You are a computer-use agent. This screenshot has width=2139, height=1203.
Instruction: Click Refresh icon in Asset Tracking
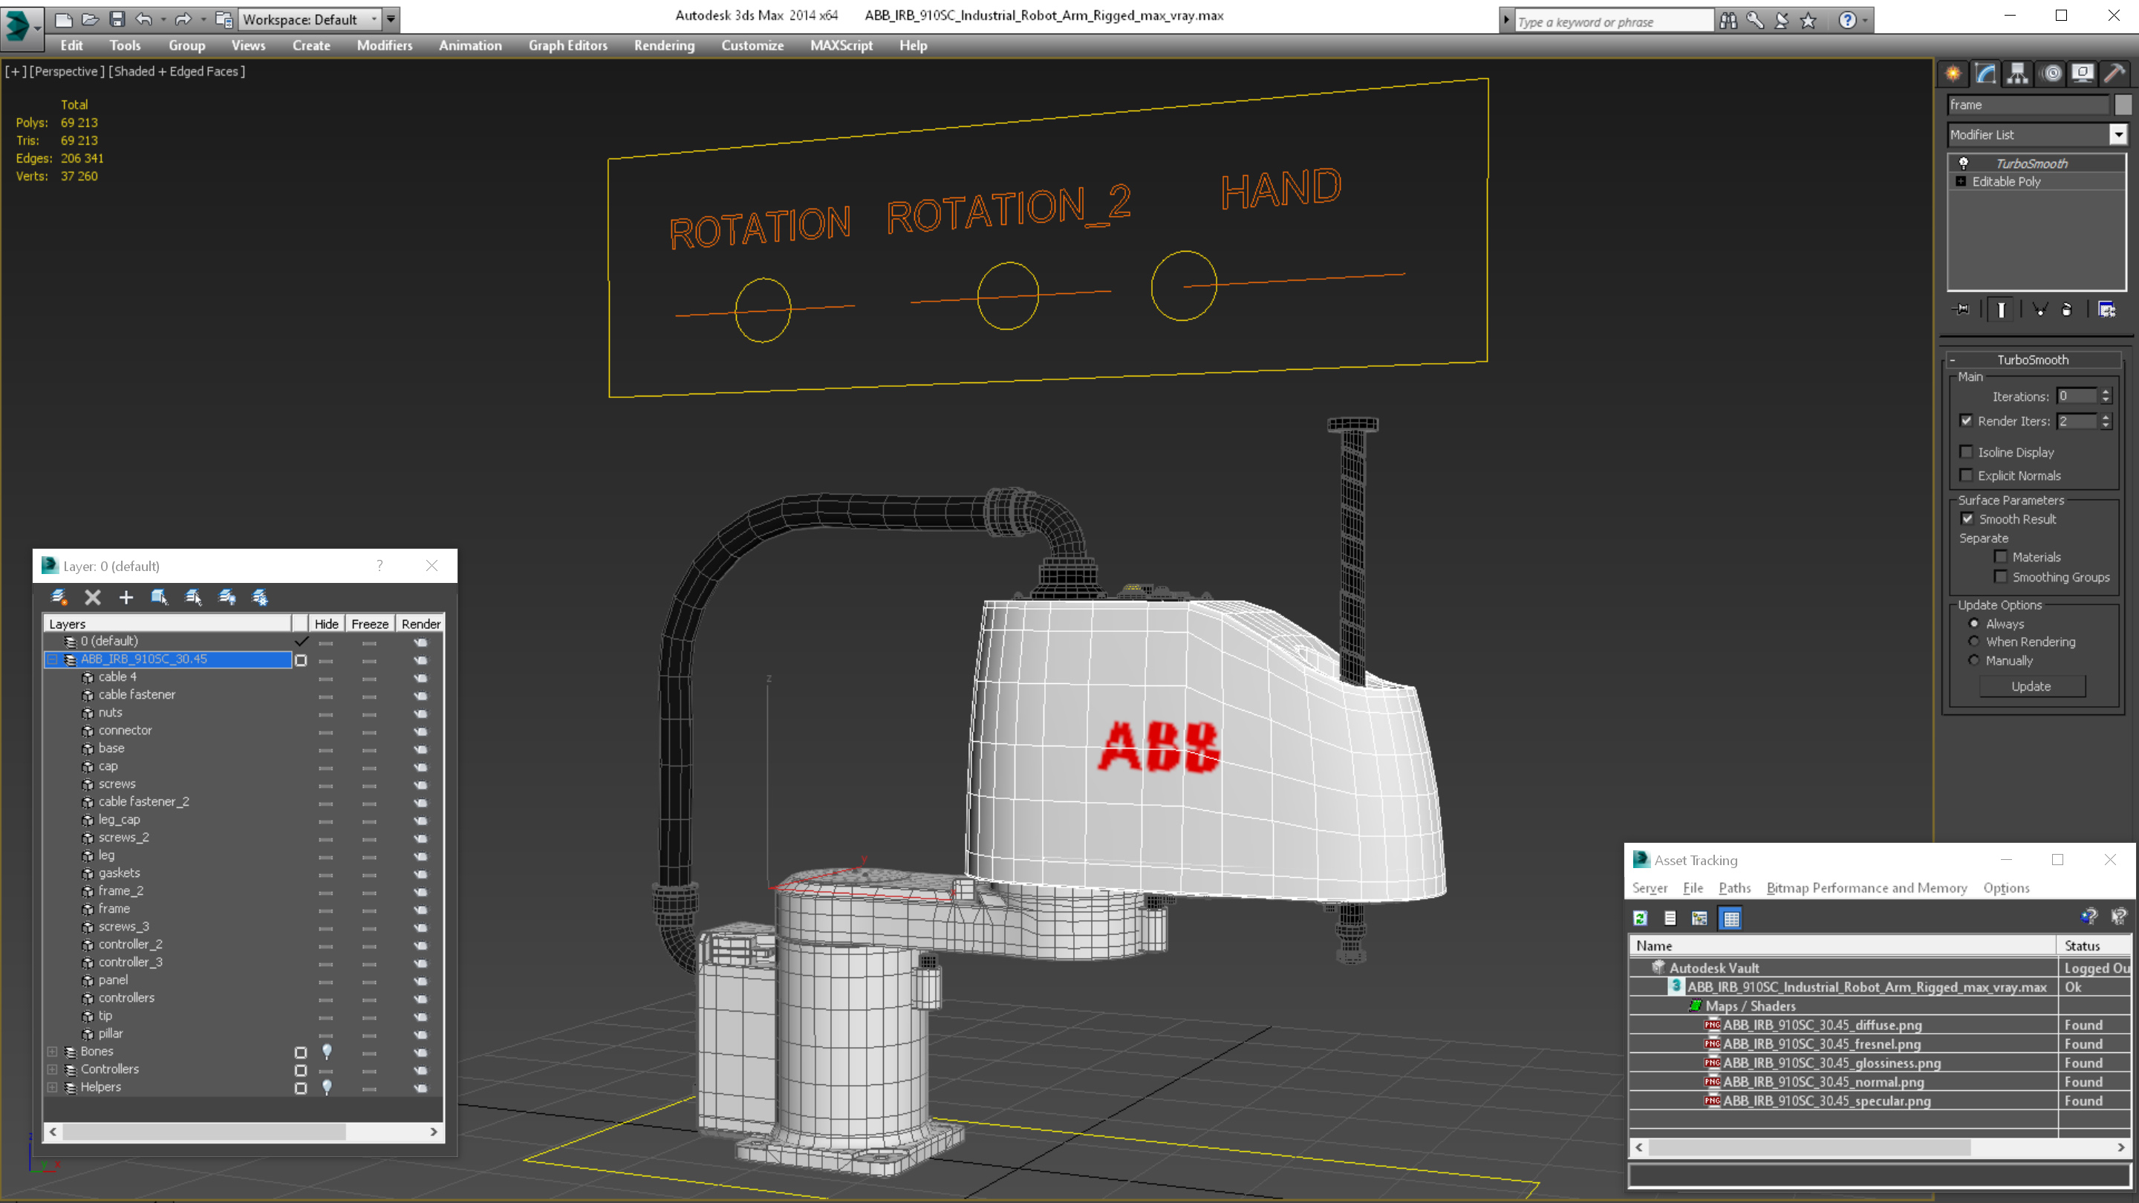(1640, 917)
